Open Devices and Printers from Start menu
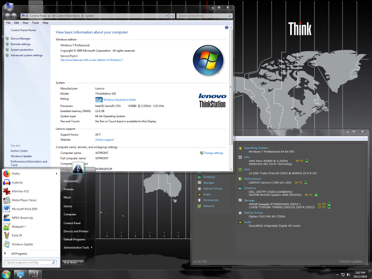372x279 pixels. [x=76, y=231]
